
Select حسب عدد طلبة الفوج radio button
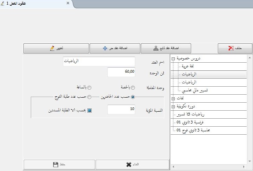(89, 97)
